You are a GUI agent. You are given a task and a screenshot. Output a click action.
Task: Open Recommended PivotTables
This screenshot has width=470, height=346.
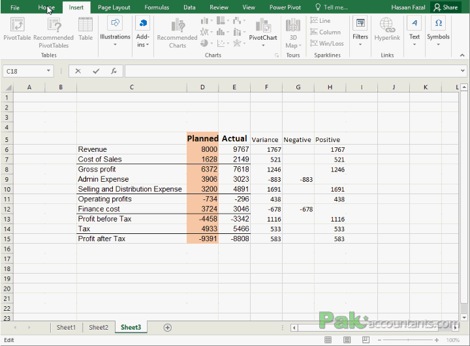click(54, 33)
